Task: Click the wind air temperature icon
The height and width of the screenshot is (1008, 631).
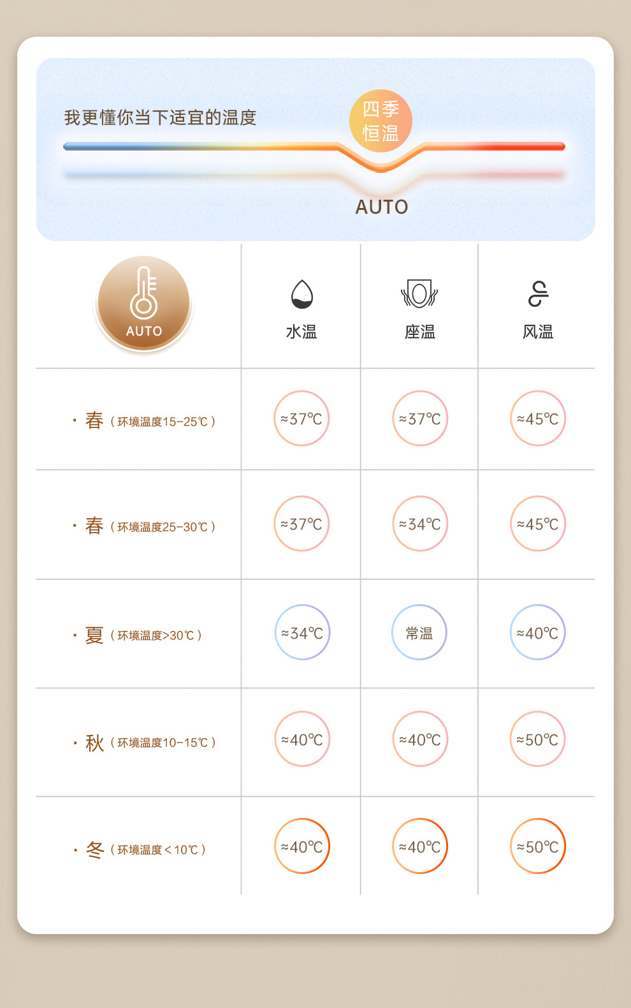Action: coord(538,293)
